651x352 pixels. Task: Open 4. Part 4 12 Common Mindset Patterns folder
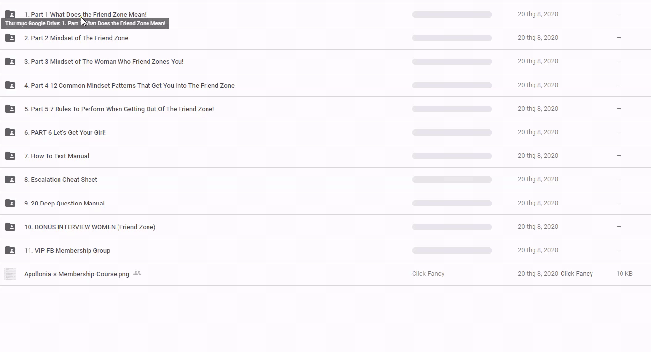[x=129, y=85]
